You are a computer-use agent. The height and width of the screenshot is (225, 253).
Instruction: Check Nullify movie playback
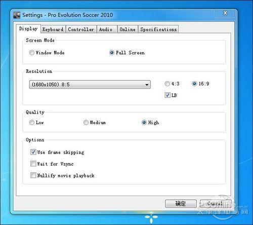point(33,175)
